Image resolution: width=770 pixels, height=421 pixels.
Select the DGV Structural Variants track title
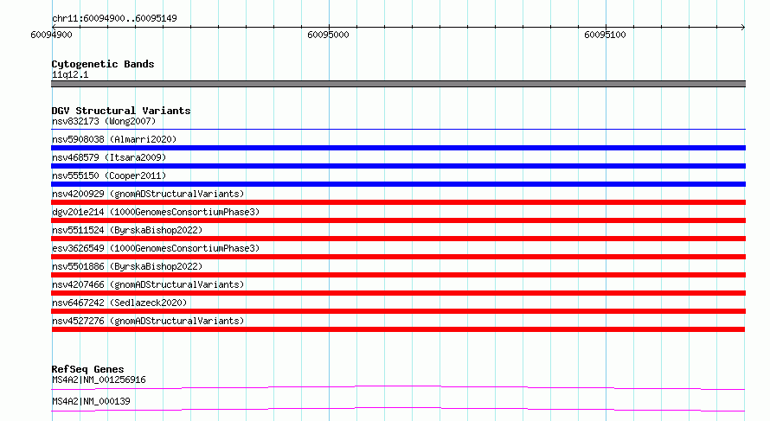tap(121, 111)
